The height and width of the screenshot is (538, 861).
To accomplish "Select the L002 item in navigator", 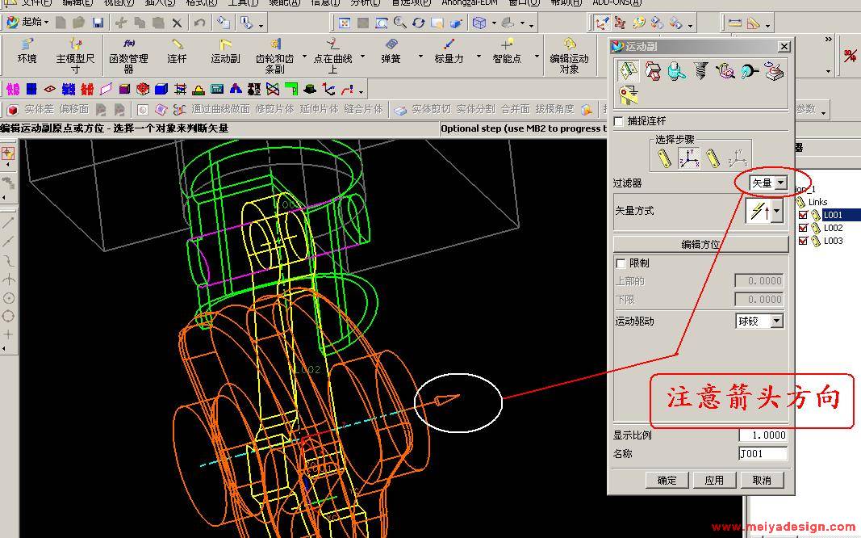I will tap(833, 228).
